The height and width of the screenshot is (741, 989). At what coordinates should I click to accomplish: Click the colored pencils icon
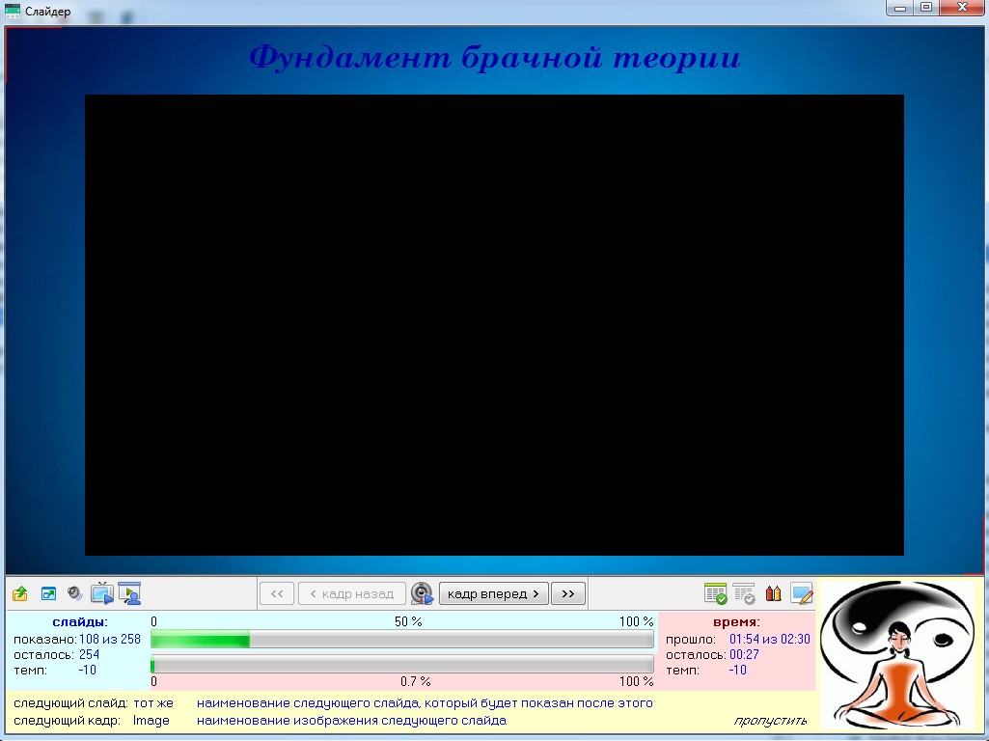point(773,593)
